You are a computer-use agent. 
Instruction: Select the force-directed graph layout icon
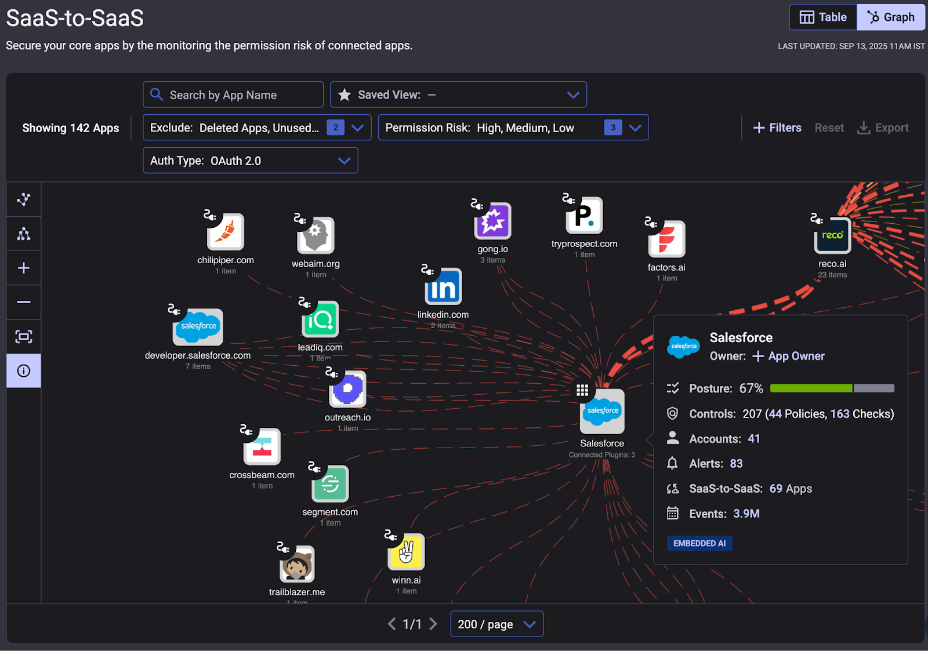(x=24, y=199)
